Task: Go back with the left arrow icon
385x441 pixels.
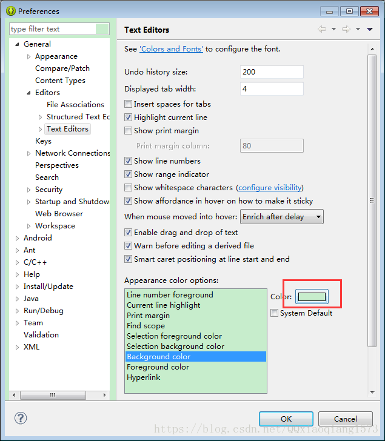Action: click(x=322, y=29)
